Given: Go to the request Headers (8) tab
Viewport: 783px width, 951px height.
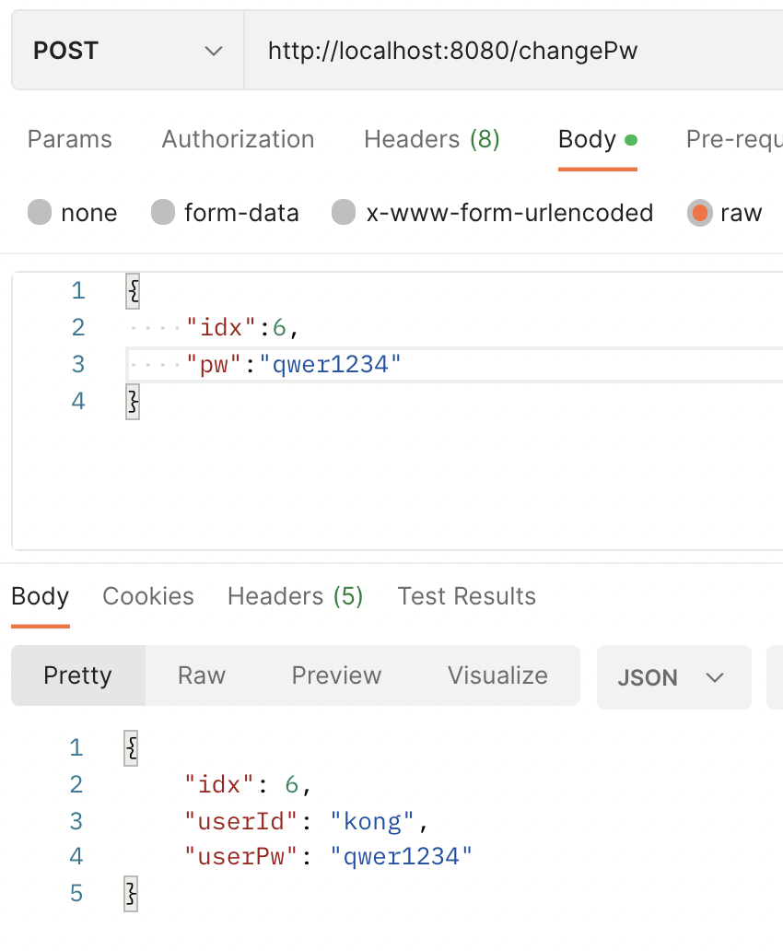Looking at the screenshot, I should [431, 139].
